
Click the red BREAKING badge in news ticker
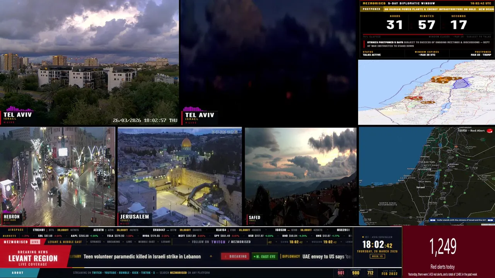pyautogui.click(x=235, y=256)
